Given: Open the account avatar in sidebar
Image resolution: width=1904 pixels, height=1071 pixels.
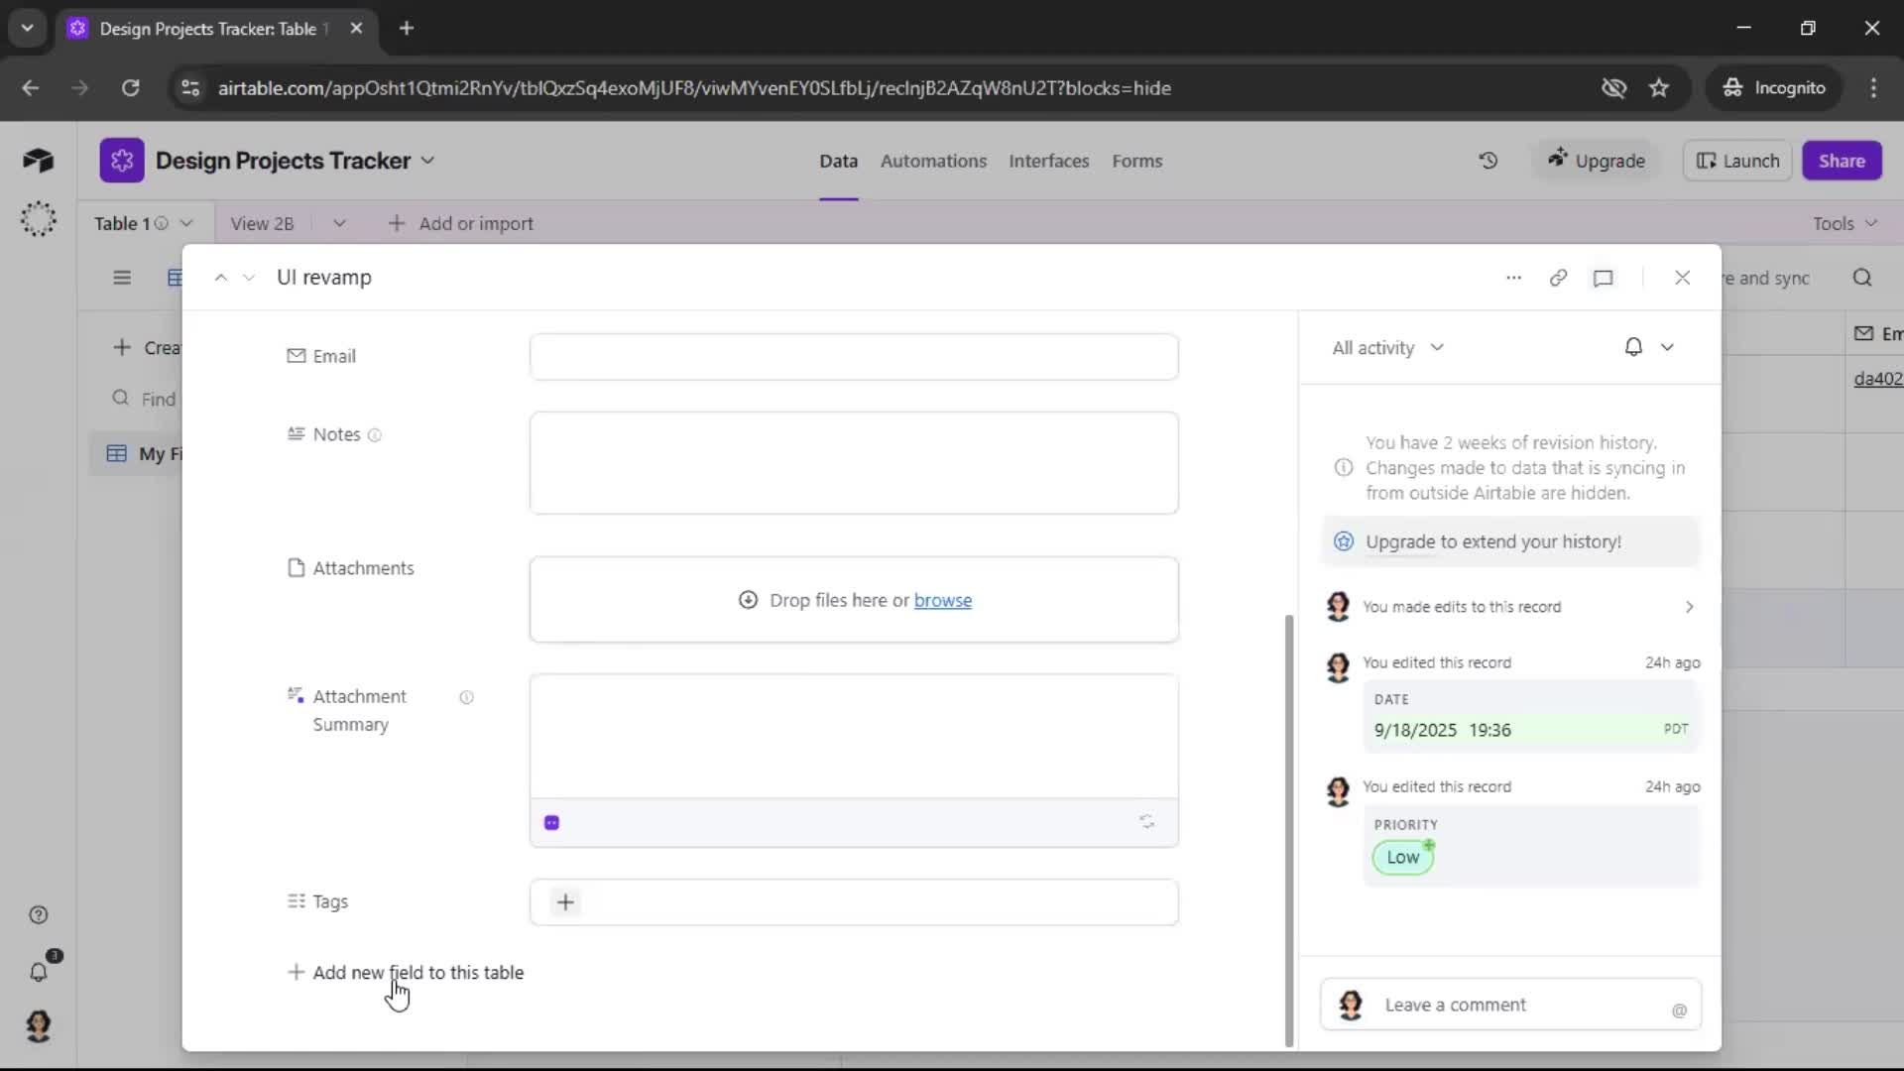Looking at the screenshot, I should [39, 1025].
